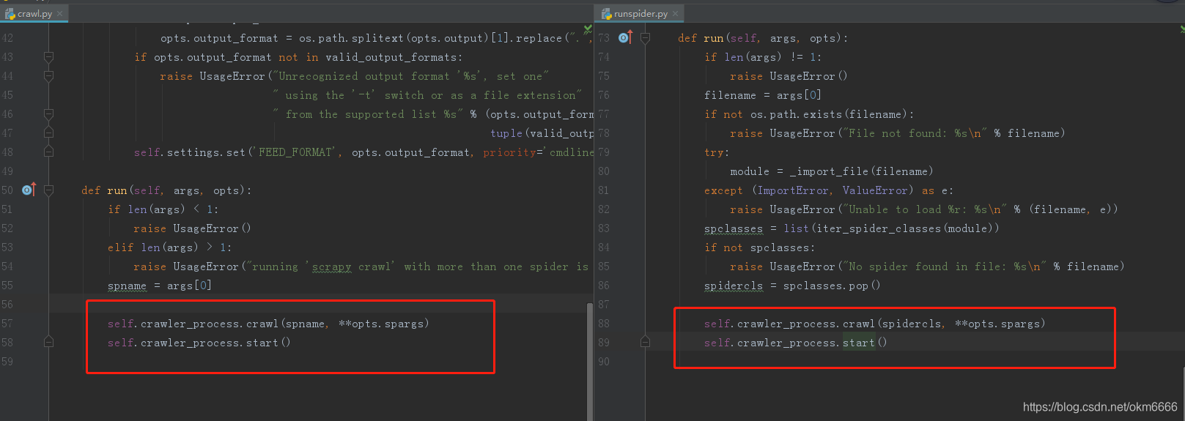Click 'if len(args) < 1:' in crawl.py
The height and width of the screenshot is (421, 1185).
[163, 209]
